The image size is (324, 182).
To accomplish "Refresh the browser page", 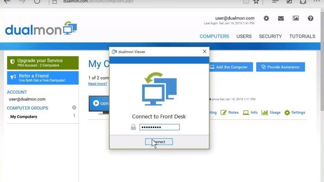I will coord(37,2).
